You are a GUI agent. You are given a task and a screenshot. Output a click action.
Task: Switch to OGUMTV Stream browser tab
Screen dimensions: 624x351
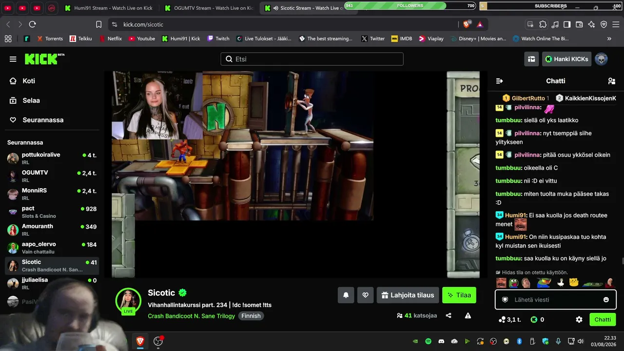coord(210,8)
